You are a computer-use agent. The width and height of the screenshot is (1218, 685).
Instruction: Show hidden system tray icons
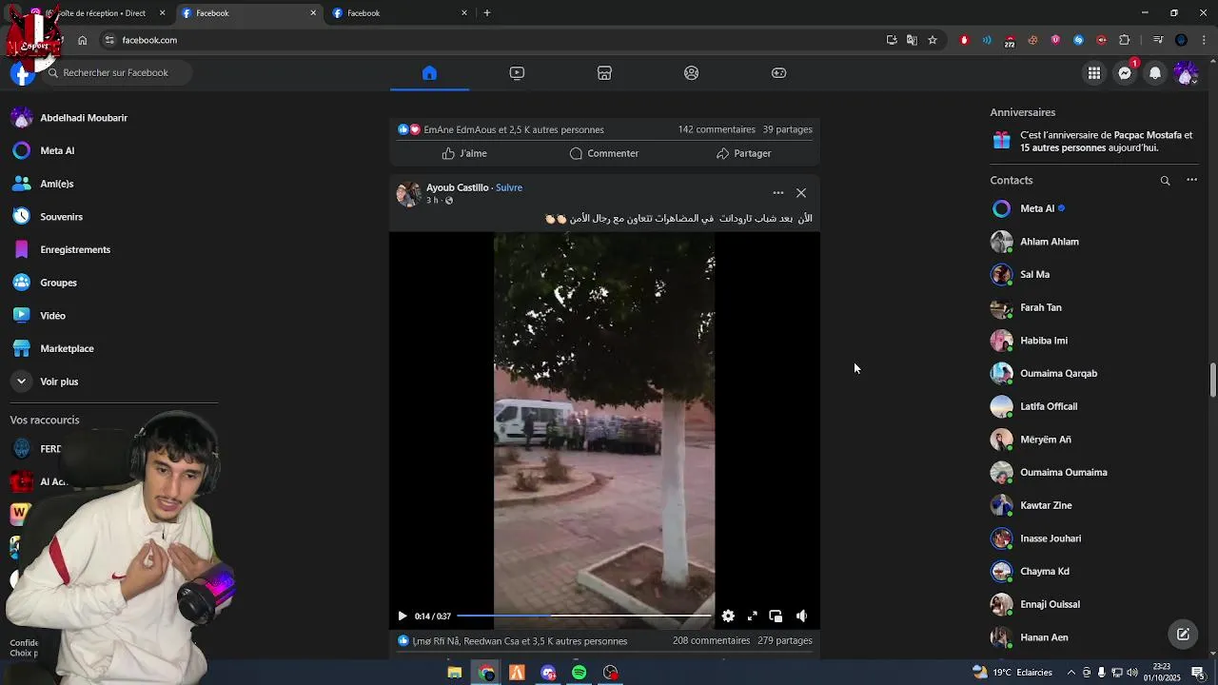(x=1071, y=673)
